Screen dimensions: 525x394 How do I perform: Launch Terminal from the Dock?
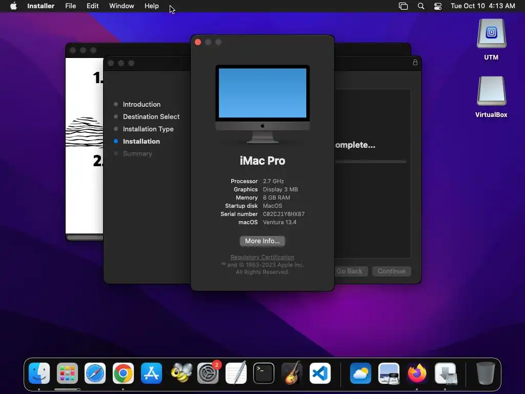coord(264,373)
